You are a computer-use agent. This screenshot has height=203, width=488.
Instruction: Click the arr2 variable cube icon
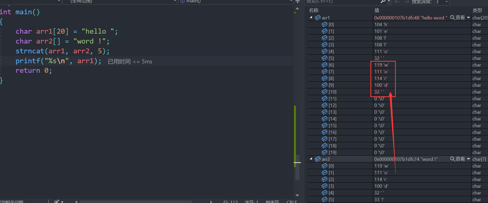point(318,159)
